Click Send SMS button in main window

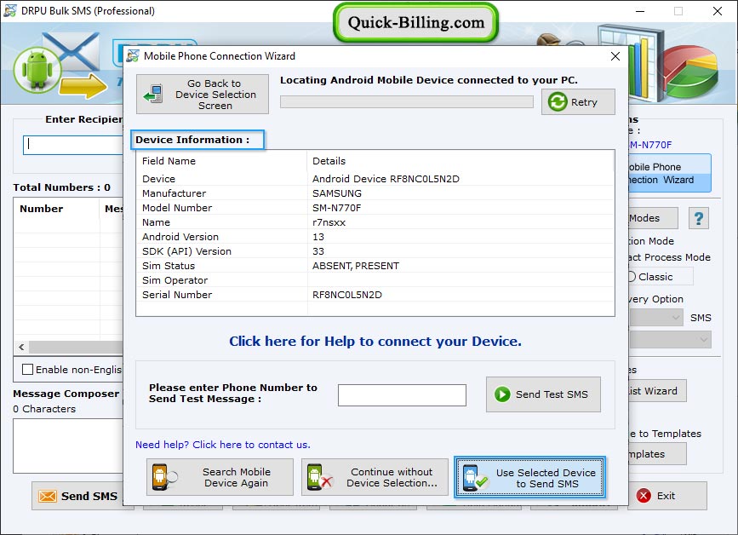coord(78,496)
